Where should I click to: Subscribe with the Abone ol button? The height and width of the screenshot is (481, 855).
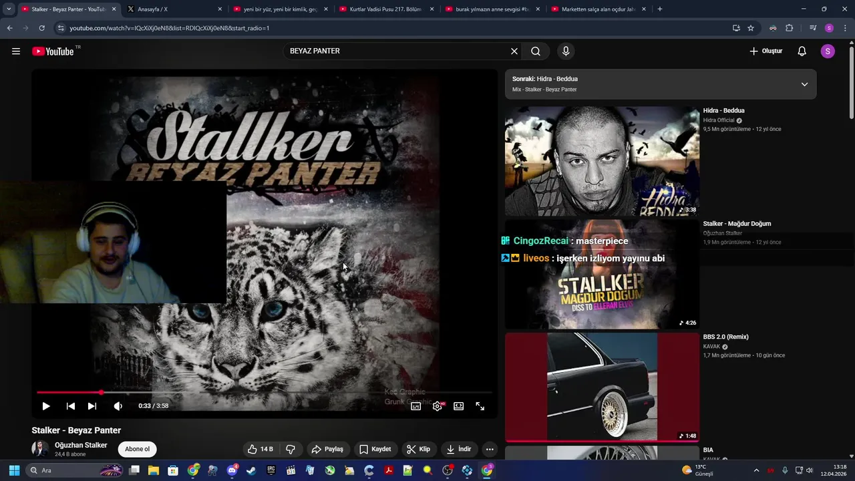138,449
